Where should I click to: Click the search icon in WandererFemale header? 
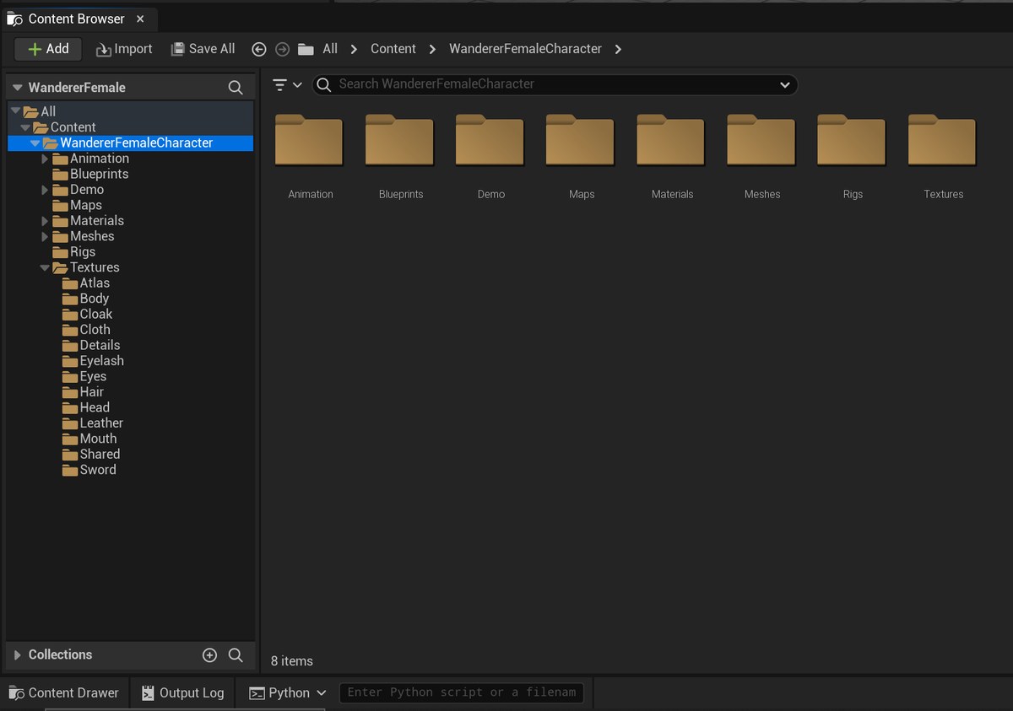[236, 88]
